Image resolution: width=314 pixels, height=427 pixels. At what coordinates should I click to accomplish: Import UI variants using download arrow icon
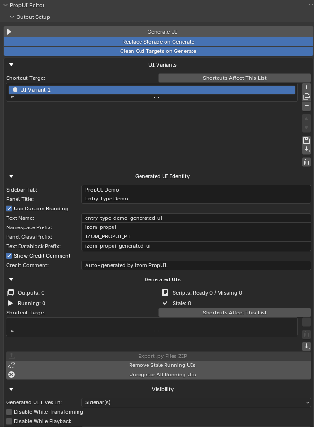coord(306,149)
